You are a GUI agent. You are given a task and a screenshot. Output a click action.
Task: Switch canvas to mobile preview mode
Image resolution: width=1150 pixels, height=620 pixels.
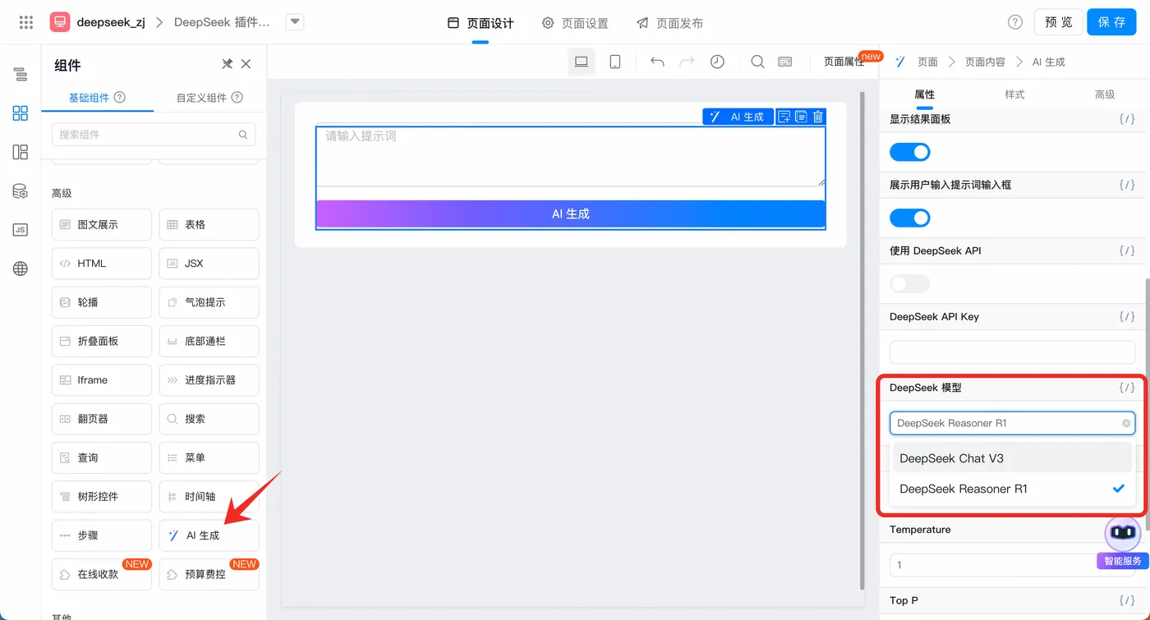pos(614,62)
